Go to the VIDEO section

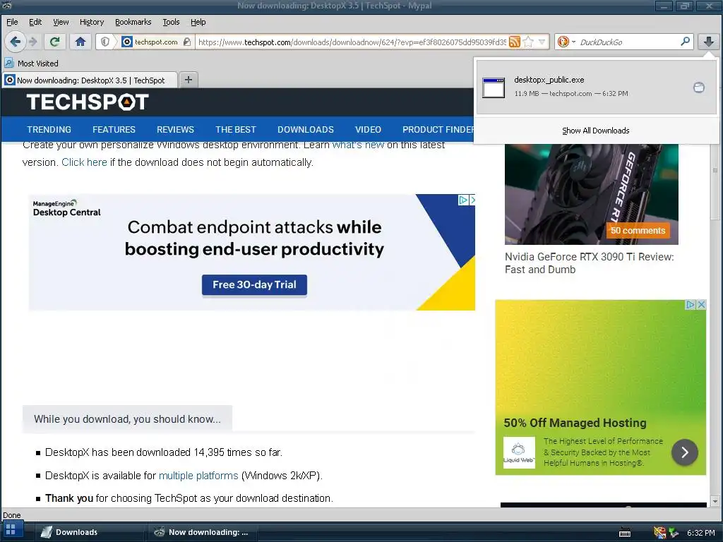(x=368, y=130)
